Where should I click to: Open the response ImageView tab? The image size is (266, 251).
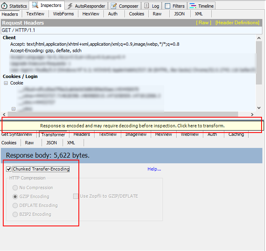coord(136,134)
